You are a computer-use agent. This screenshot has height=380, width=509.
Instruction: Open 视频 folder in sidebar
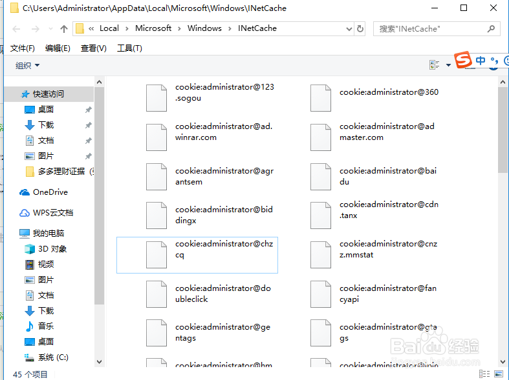click(45, 265)
